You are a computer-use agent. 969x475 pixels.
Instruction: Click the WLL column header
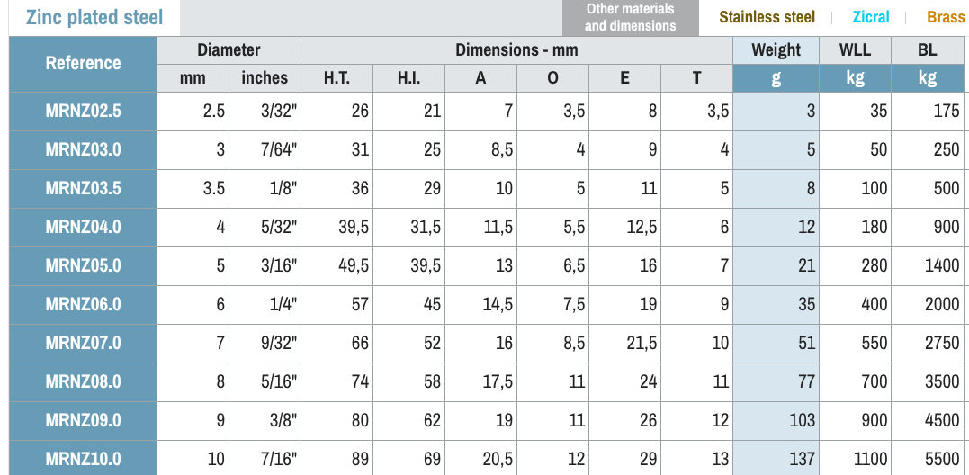[855, 49]
